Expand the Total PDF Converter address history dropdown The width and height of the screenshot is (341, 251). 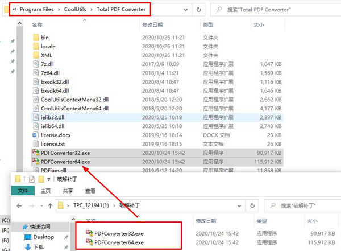pos(186,10)
